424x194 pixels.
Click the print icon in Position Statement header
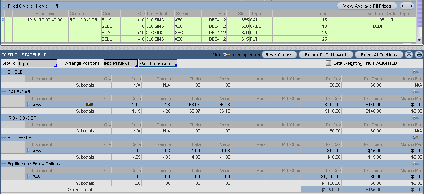[x=419, y=55]
